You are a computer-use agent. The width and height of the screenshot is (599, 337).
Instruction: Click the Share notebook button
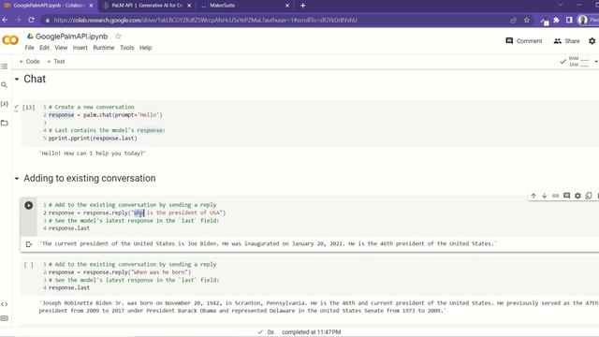click(x=566, y=41)
